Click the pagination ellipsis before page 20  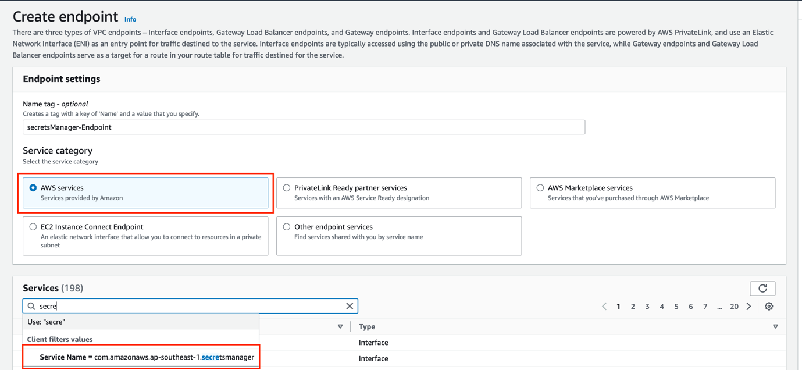(719, 305)
